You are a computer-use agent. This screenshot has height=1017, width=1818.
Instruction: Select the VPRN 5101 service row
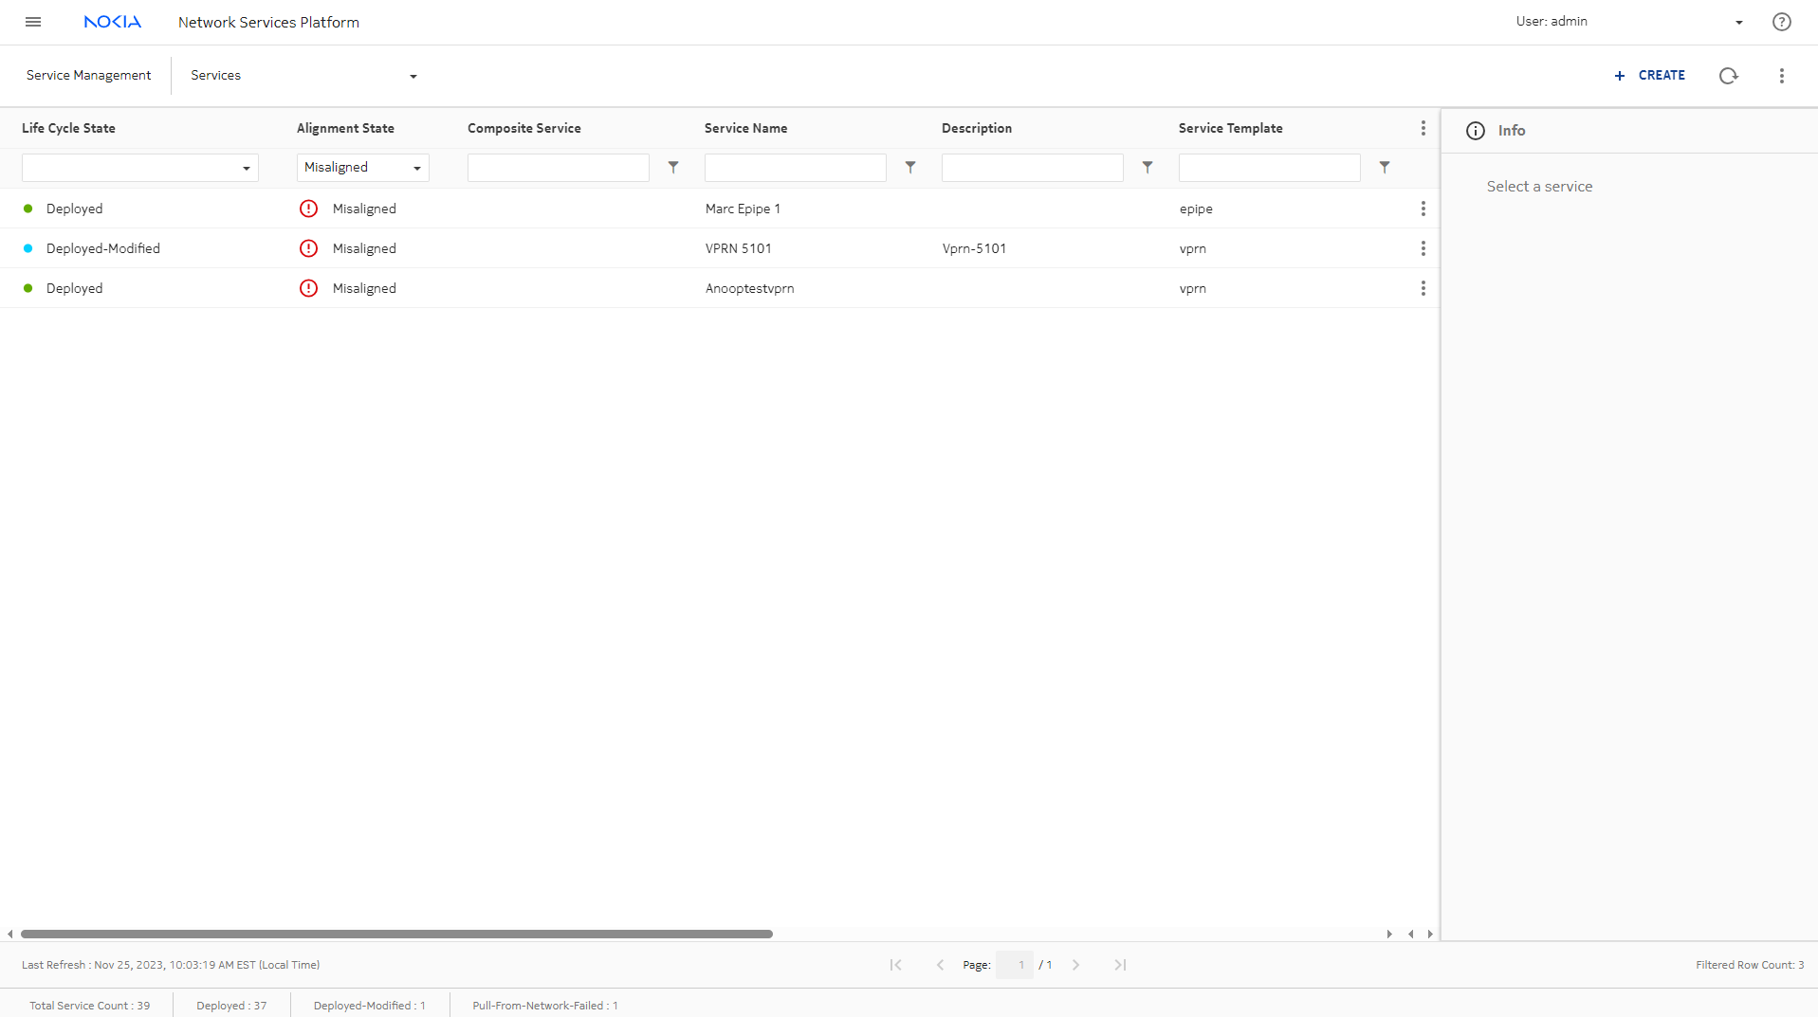point(738,248)
